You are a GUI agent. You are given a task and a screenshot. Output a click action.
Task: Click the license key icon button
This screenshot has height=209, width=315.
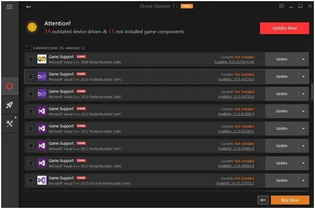pyautogui.click(x=263, y=200)
